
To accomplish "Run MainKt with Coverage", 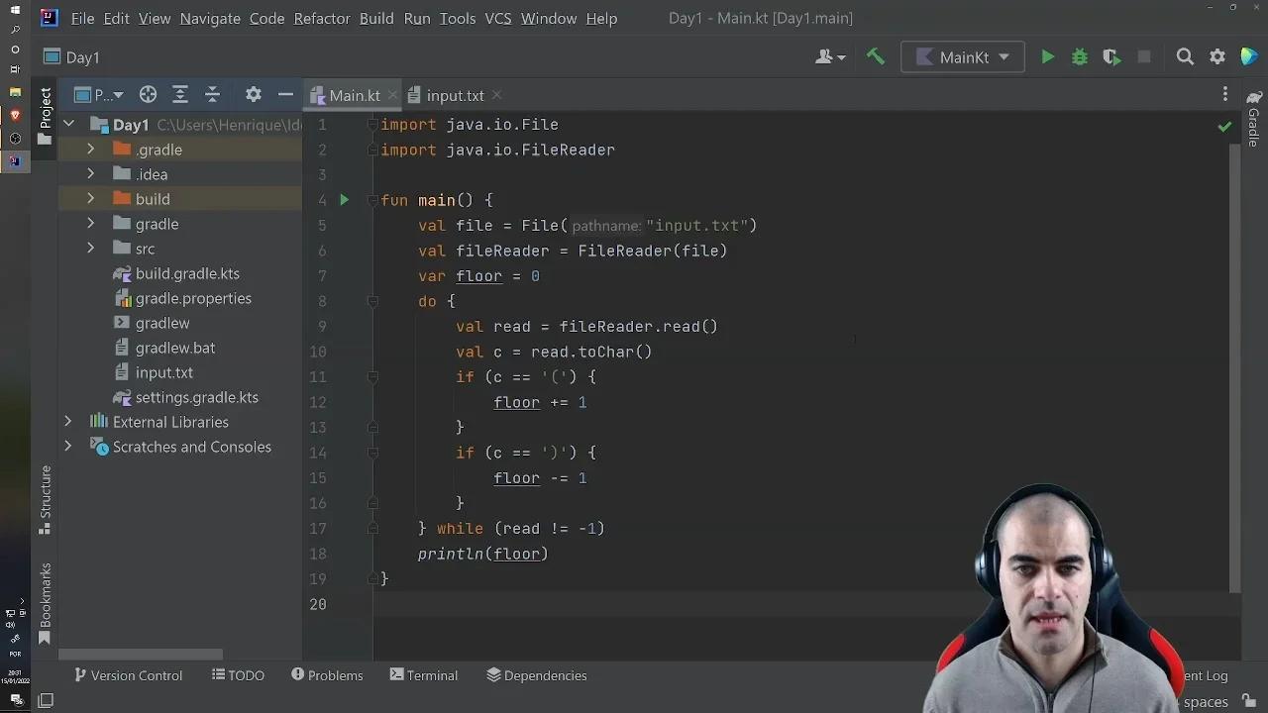I will click(x=1111, y=56).
